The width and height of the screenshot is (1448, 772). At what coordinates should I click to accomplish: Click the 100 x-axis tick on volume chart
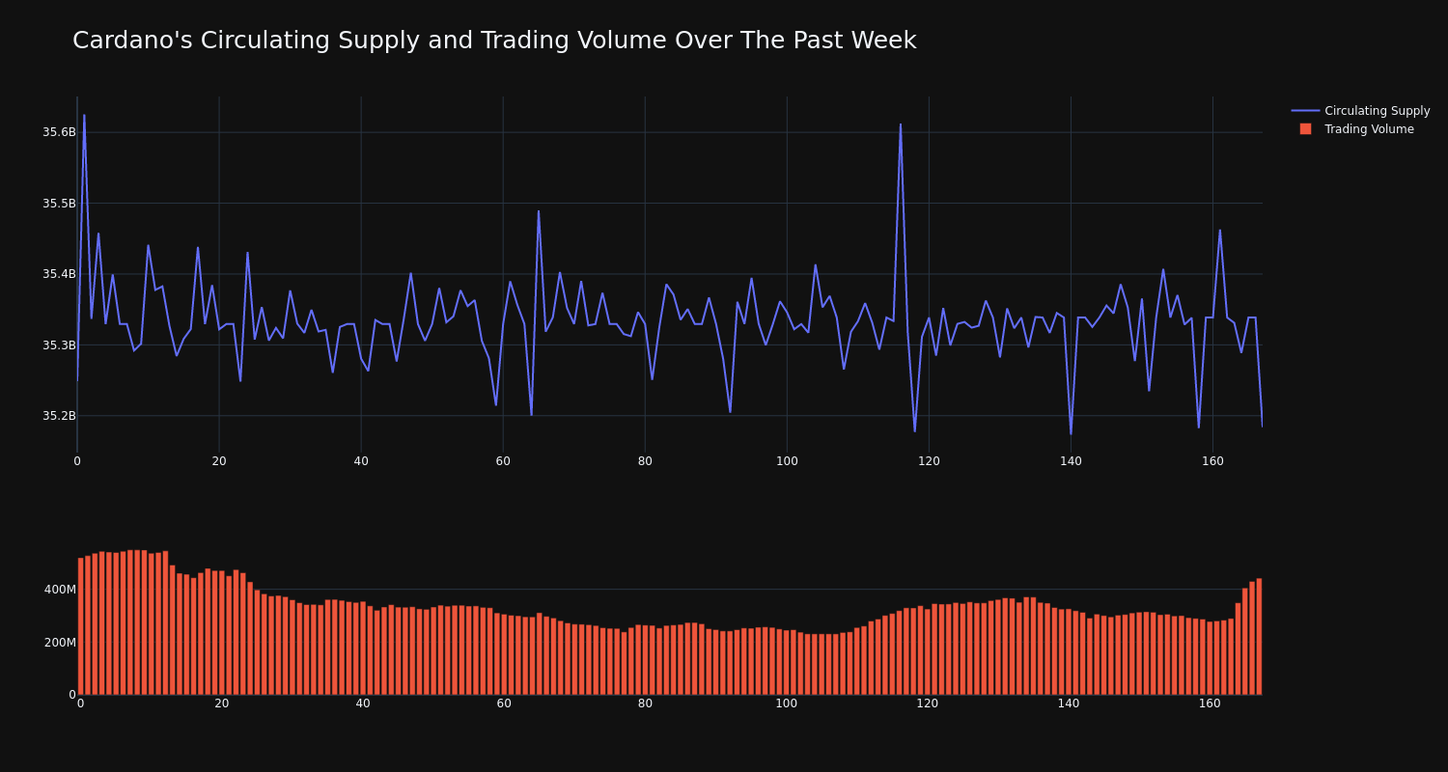pyautogui.click(x=787, y=703)
